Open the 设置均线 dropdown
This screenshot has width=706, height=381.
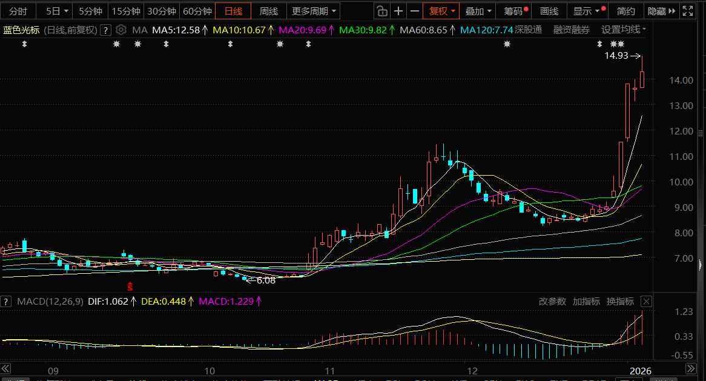623,30
